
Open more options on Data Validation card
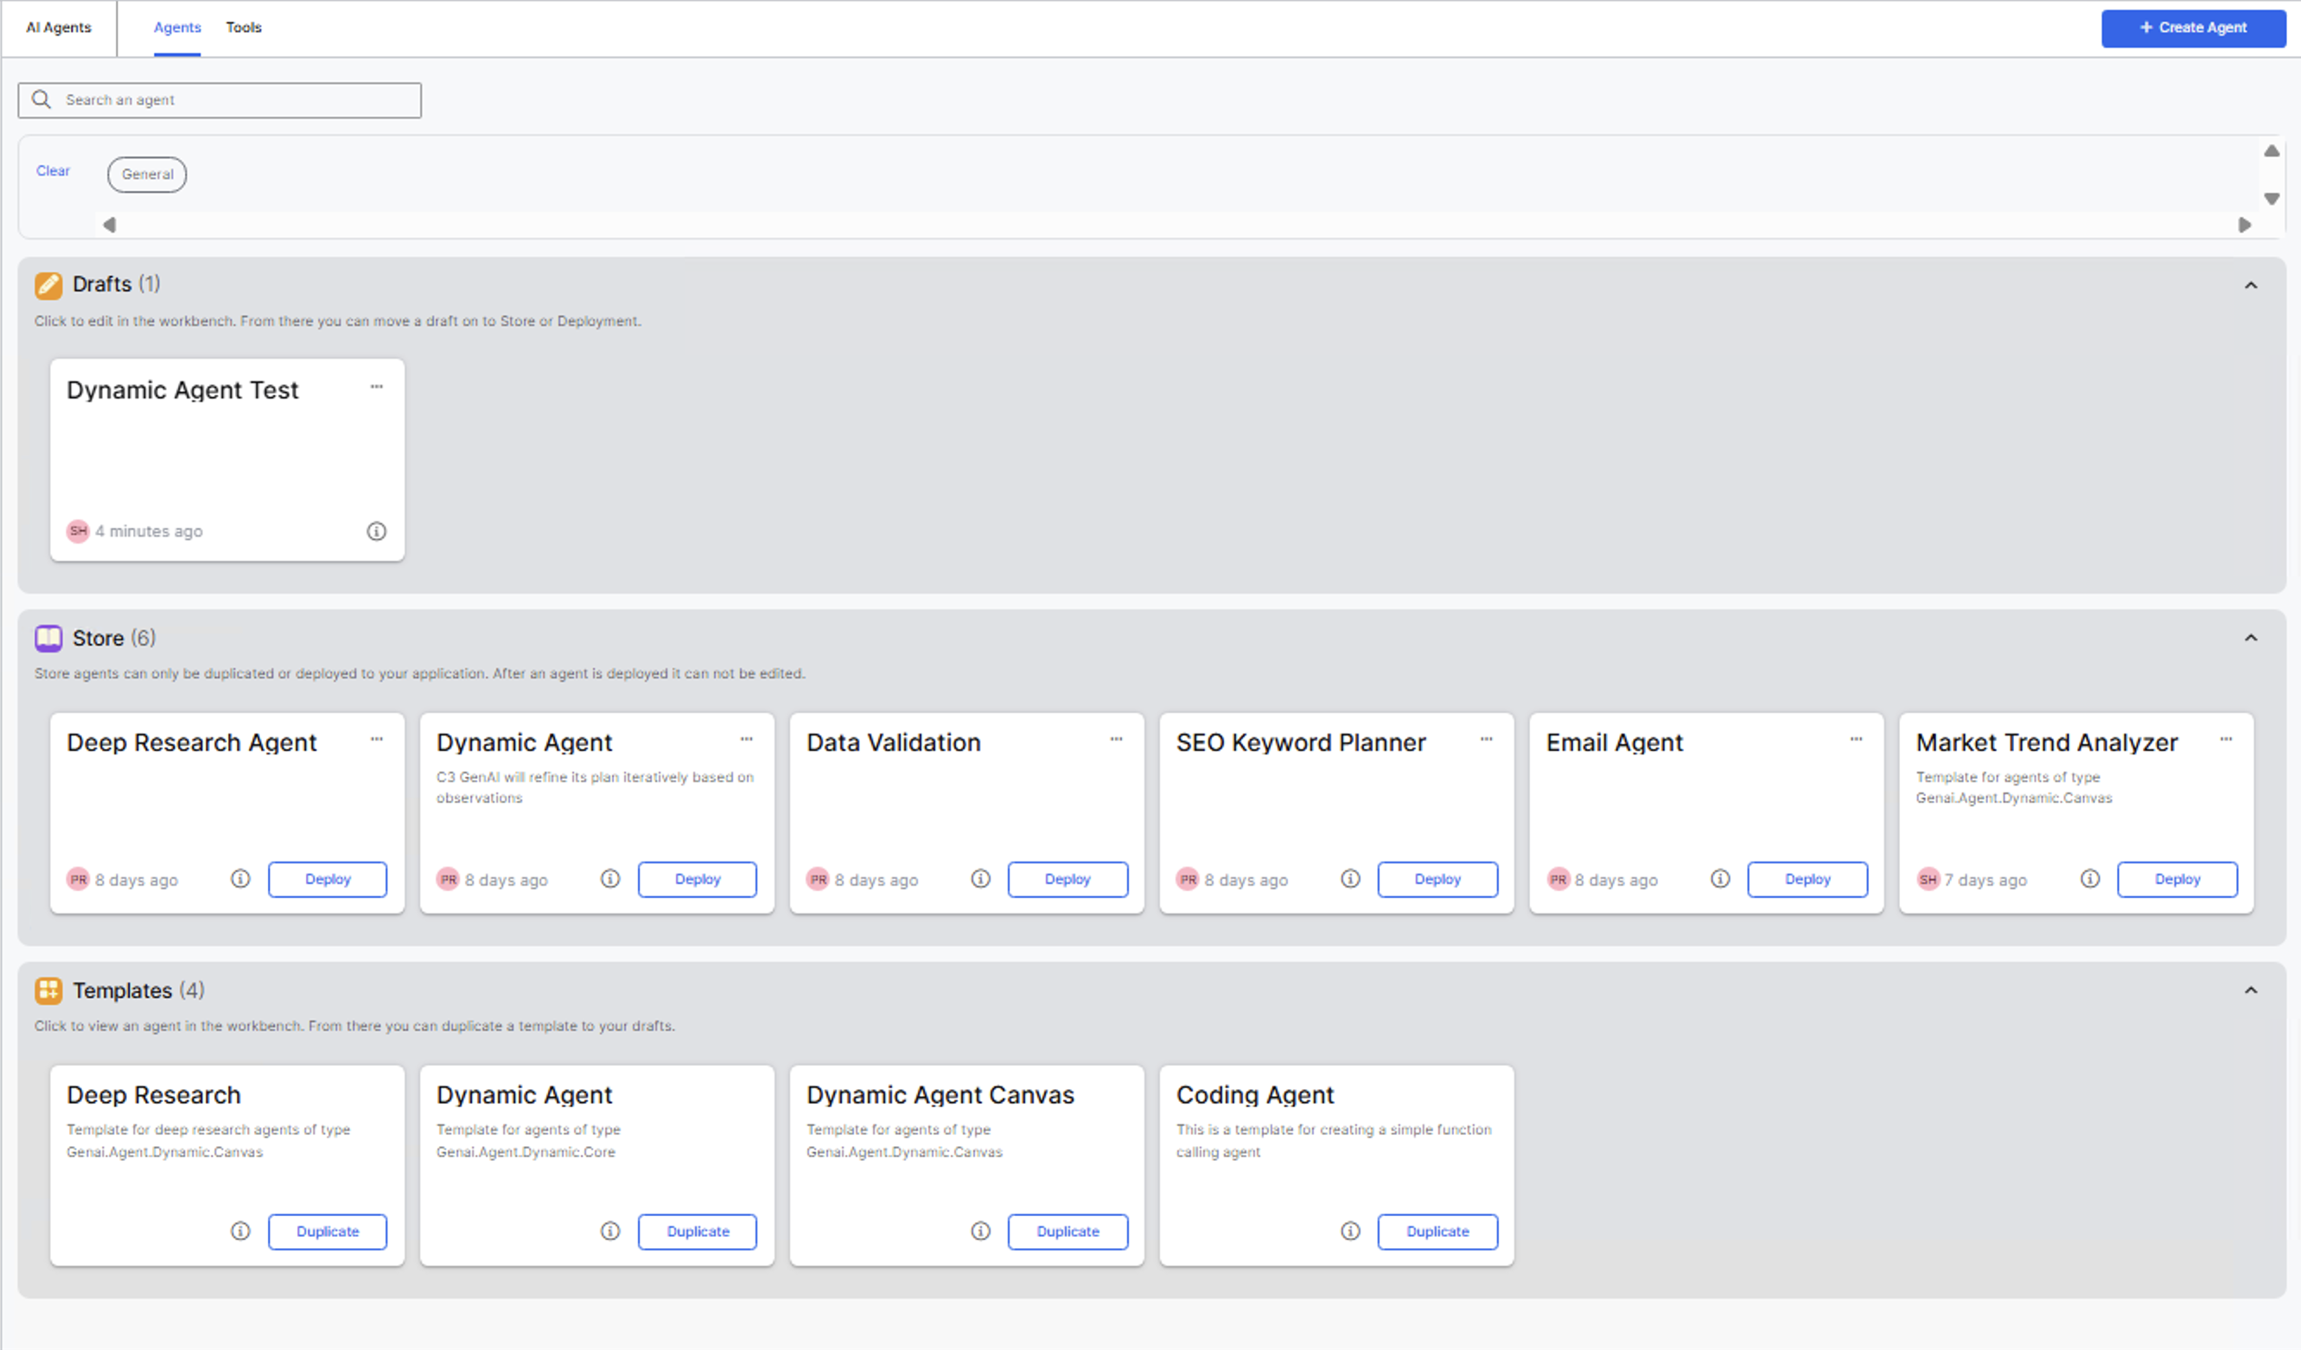[x=1116, y=739]
